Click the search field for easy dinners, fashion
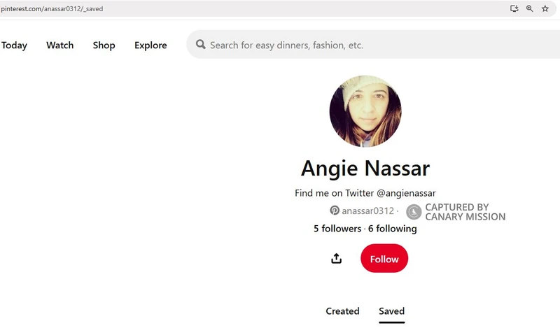 [x=373, y=45]
